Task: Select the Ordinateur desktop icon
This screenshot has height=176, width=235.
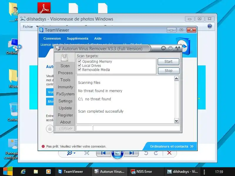Action: [13, 47]
